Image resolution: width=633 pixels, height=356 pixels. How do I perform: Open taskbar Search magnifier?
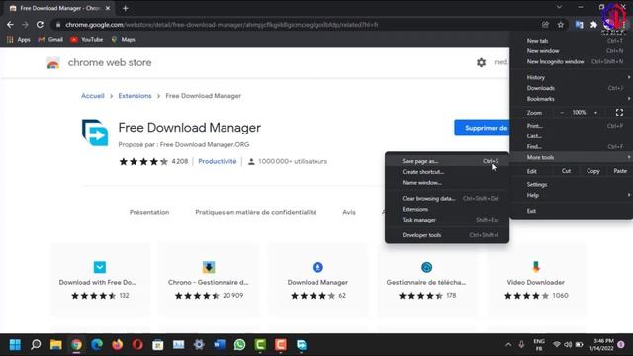coord(36,345)
